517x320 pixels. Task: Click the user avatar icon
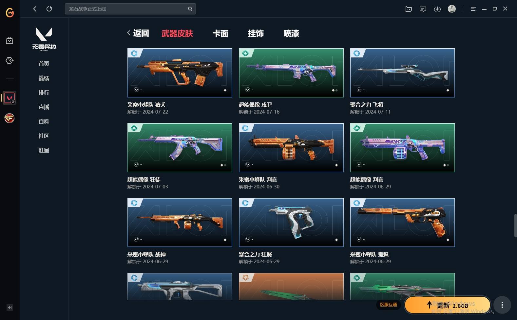(x=452, y=9)
